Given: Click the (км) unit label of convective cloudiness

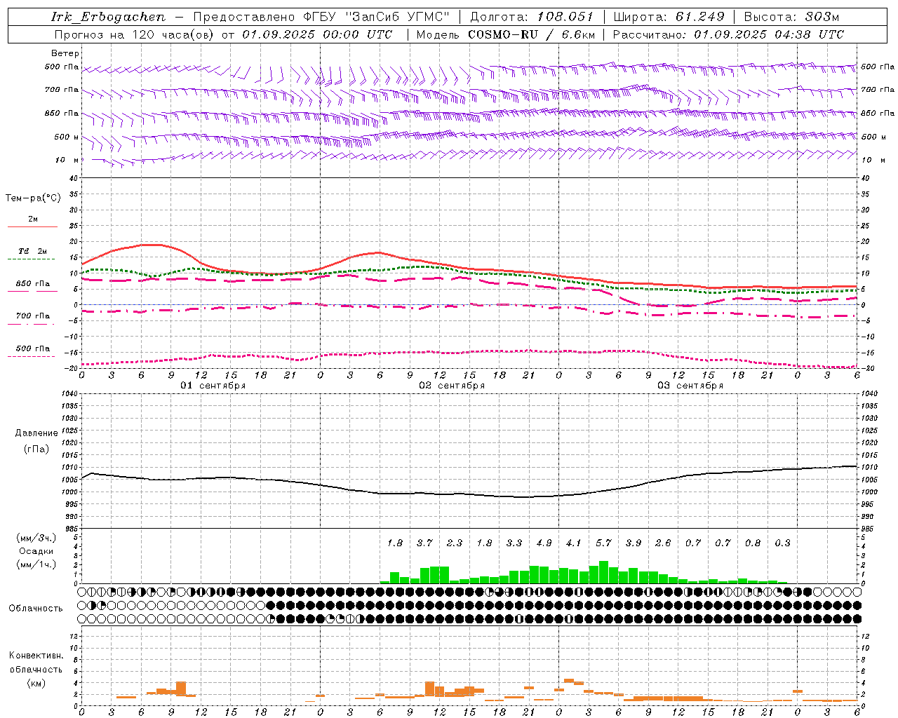Looking at the screenshot, I should pyautogui.click(x=36, y=683).
